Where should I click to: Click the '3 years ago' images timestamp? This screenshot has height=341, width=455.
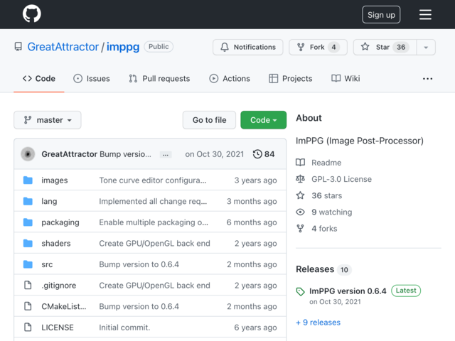pyautogui.click(x=255, y=180)
